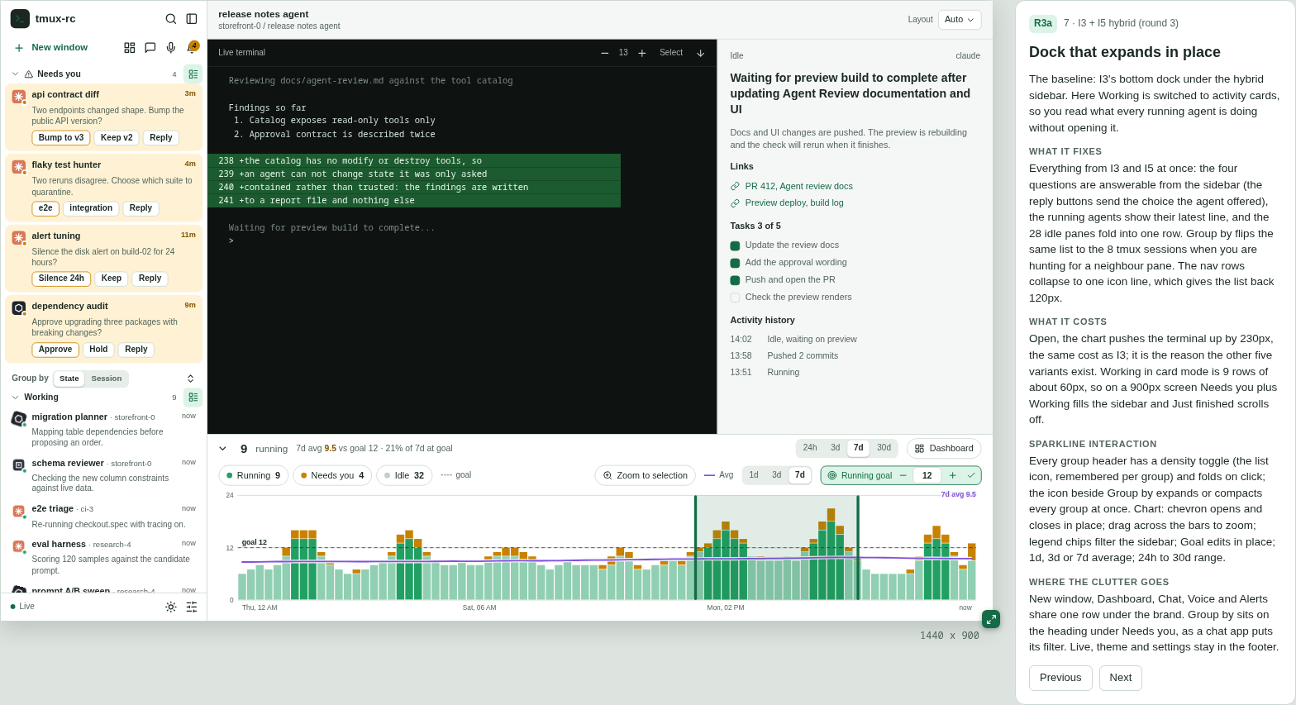Collapse the chart dock chevron
Viewport: 1296px width, 705px height.
tap(222, 449)
